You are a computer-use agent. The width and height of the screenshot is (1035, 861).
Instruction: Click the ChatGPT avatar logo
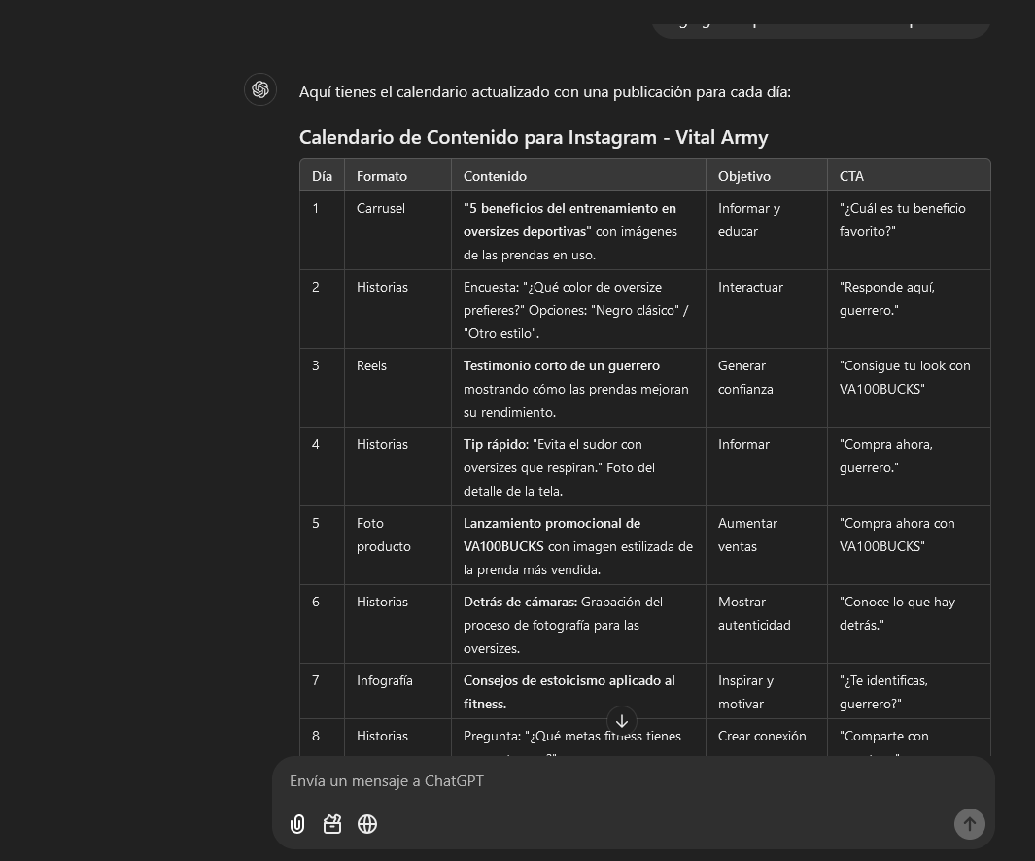tap(260, 89)
